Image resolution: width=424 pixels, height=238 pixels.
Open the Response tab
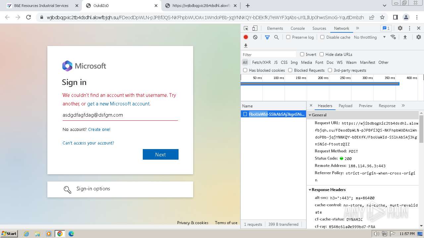click(387, 106)
